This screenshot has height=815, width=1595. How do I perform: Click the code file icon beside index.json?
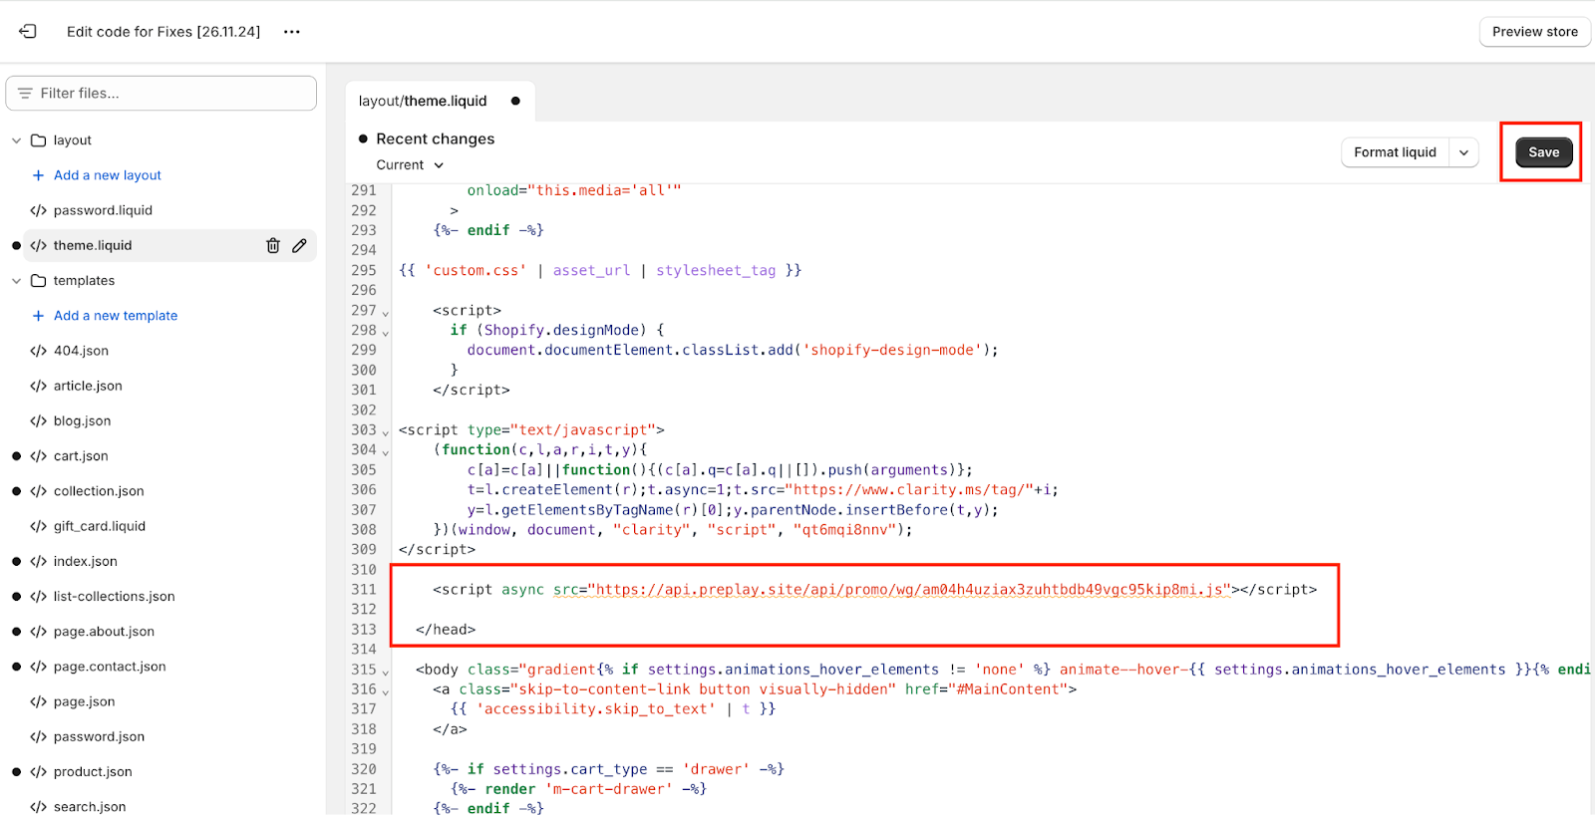click(x=39, y=561)
